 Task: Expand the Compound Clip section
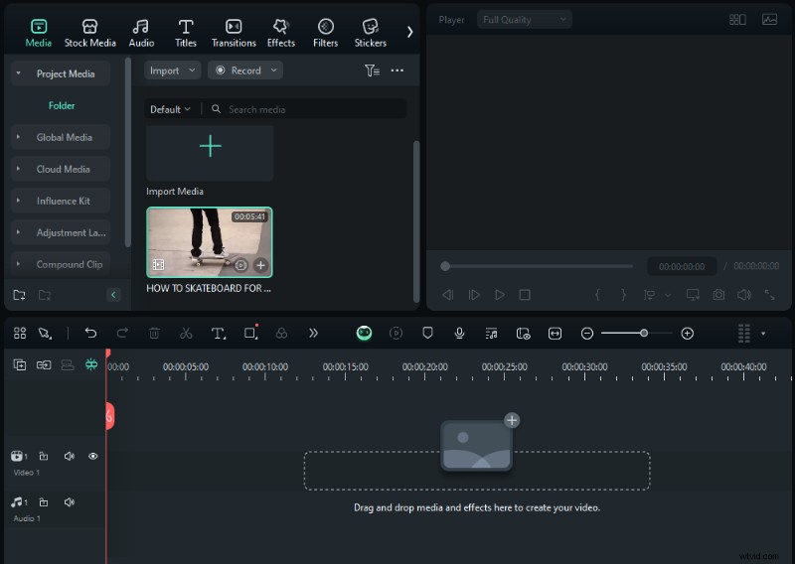18,264
